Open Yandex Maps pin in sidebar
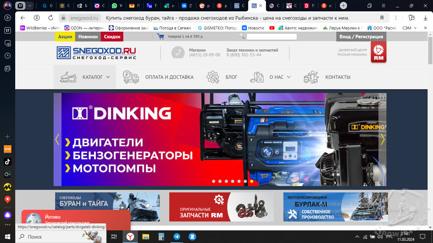 [8, 199]
